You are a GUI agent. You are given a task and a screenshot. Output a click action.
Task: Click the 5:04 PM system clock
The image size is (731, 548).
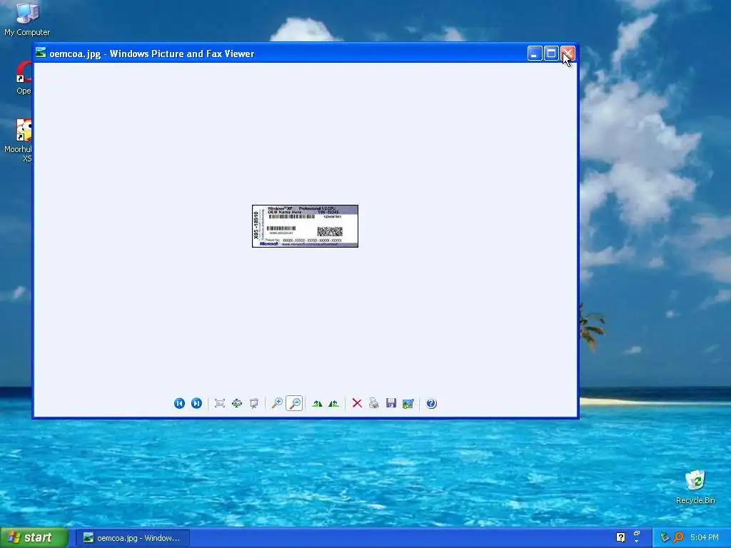pyautogui.click(x=705, y=537)
